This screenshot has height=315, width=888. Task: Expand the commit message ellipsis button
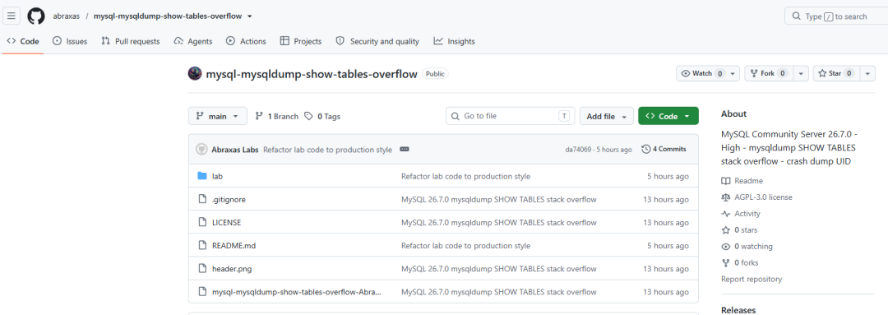coord(405,150)
